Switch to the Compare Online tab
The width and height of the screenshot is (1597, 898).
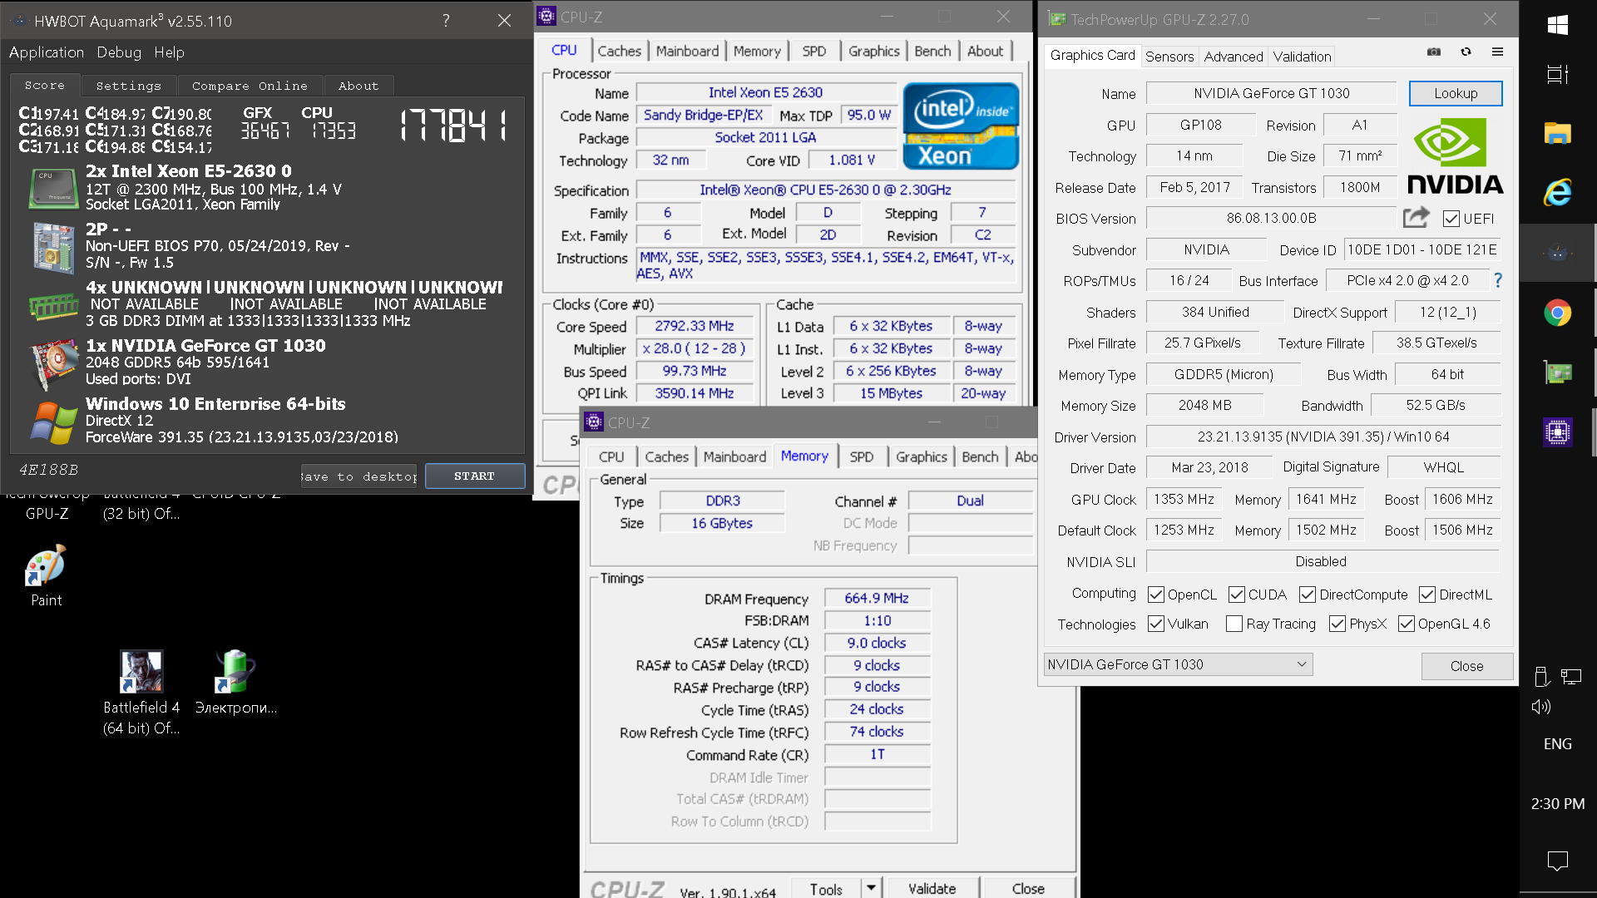click(250, 86)
